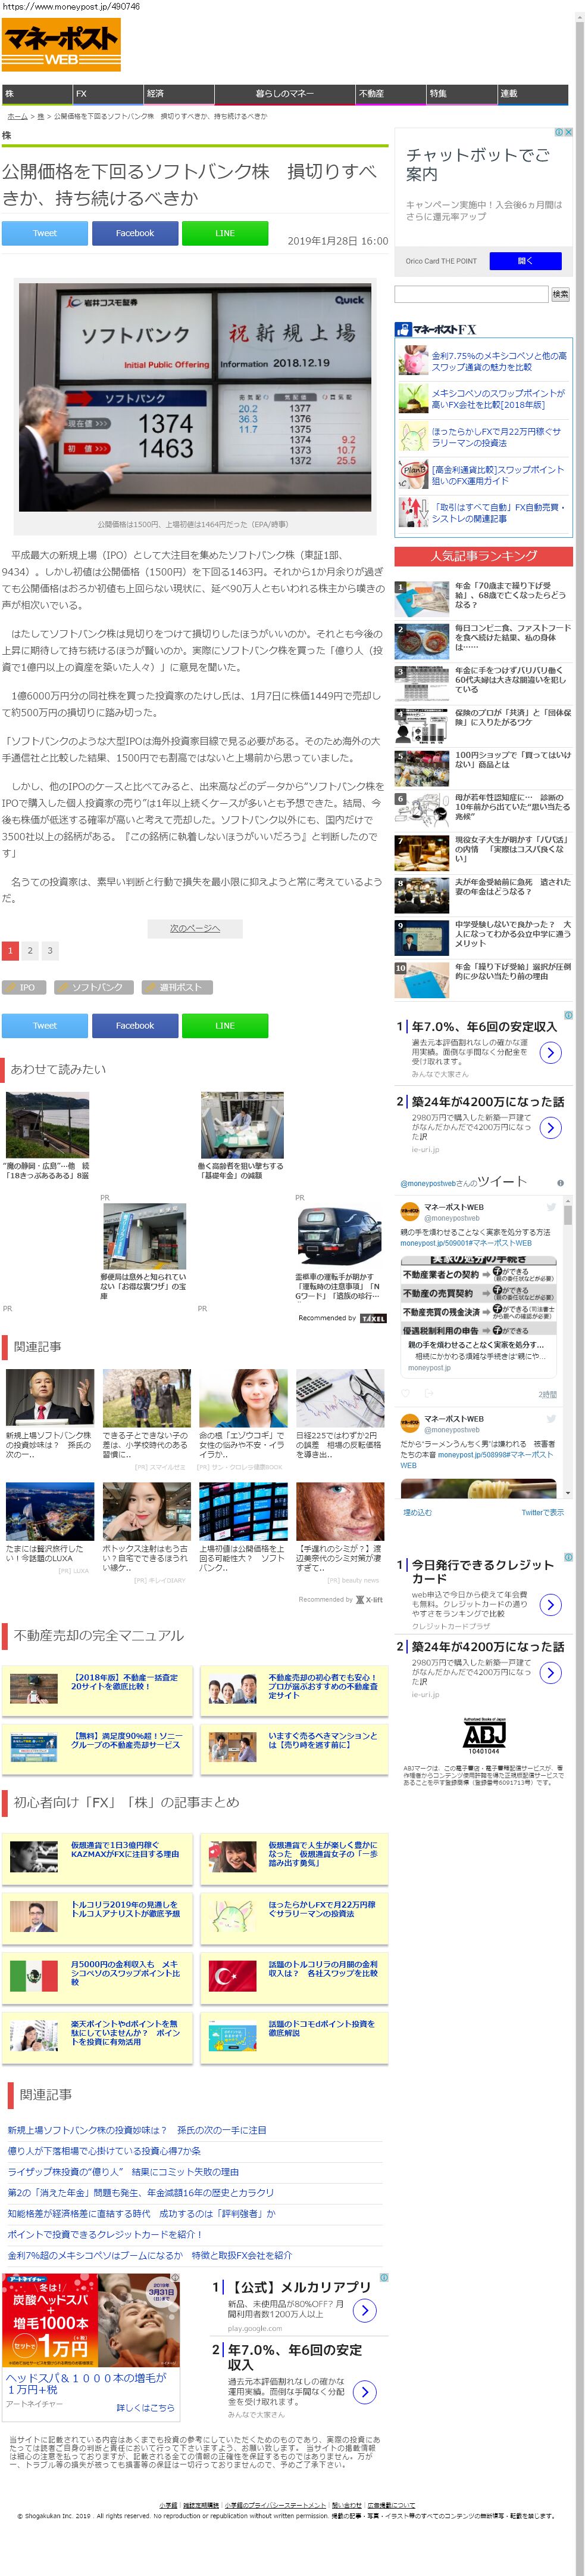Screen dimensions: 585x2576
Task: Click 詳しくはこちら in head spa ad
Action: 146,2407
